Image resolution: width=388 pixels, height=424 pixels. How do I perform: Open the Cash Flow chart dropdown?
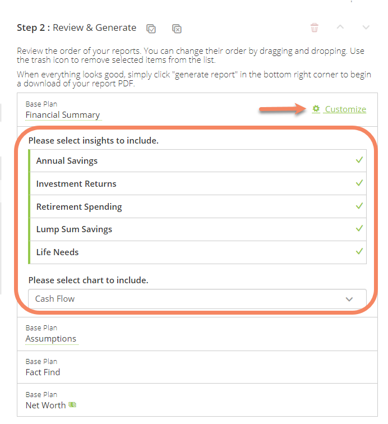[197, 299]
